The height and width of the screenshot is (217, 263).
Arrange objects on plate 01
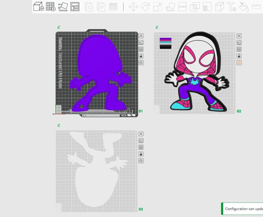pyautogui.click(x=141, y=49)
